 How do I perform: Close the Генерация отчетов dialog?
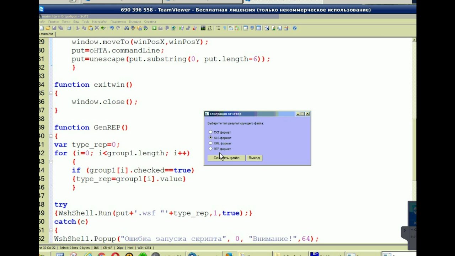[307, 114]
